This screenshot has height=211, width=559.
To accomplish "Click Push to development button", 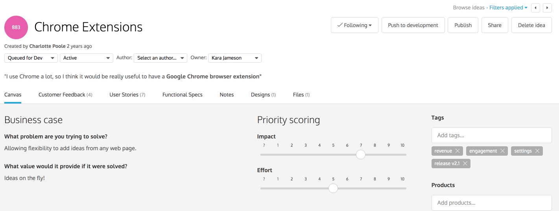I will (413, 25).
